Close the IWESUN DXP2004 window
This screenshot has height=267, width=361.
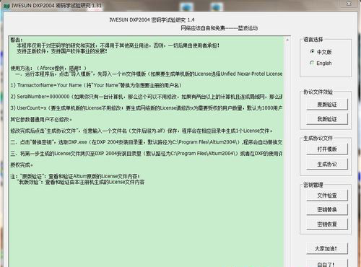[x=349, y=4]
